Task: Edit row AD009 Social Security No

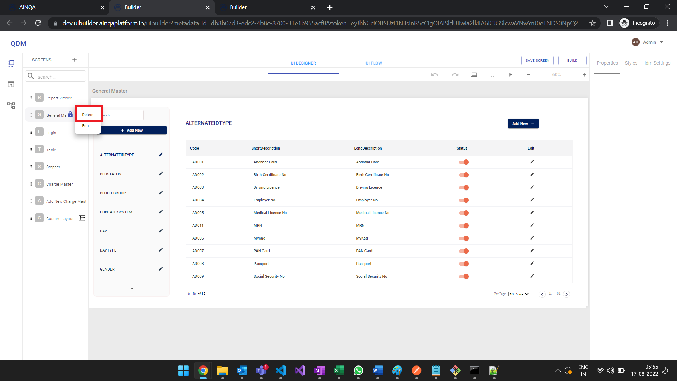Action: pos(532,276)
